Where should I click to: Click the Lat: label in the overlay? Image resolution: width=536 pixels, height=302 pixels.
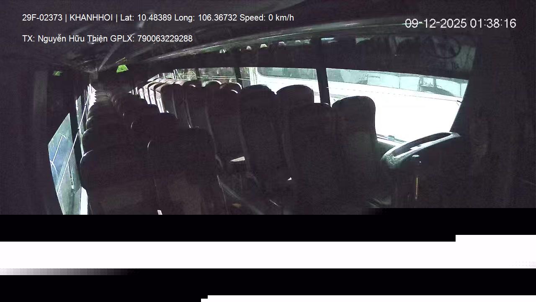pyautogui.click(x=127, y=18)
